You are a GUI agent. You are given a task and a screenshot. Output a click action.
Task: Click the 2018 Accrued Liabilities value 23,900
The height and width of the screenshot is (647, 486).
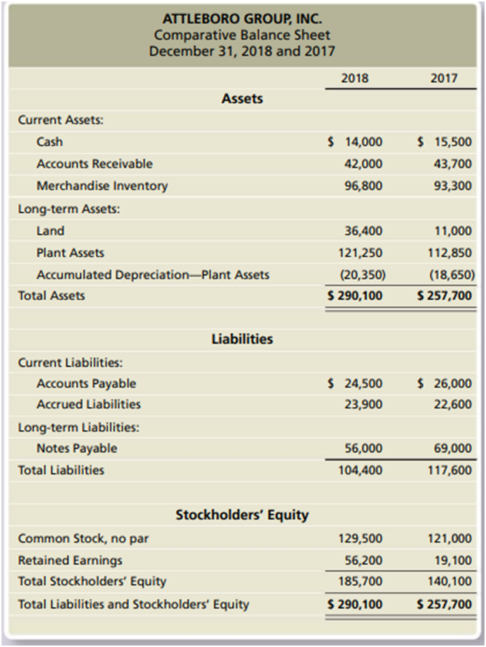pyautogui.click(x=363, y=405)
